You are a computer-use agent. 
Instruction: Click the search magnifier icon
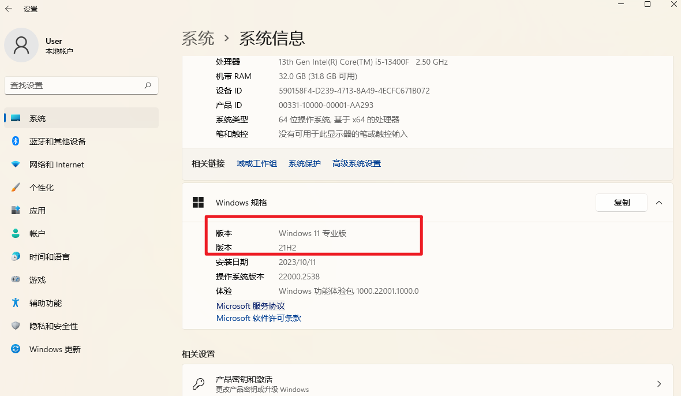(148, 85)
